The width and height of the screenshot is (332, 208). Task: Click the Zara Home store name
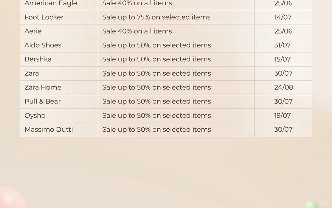coord(43,87)
